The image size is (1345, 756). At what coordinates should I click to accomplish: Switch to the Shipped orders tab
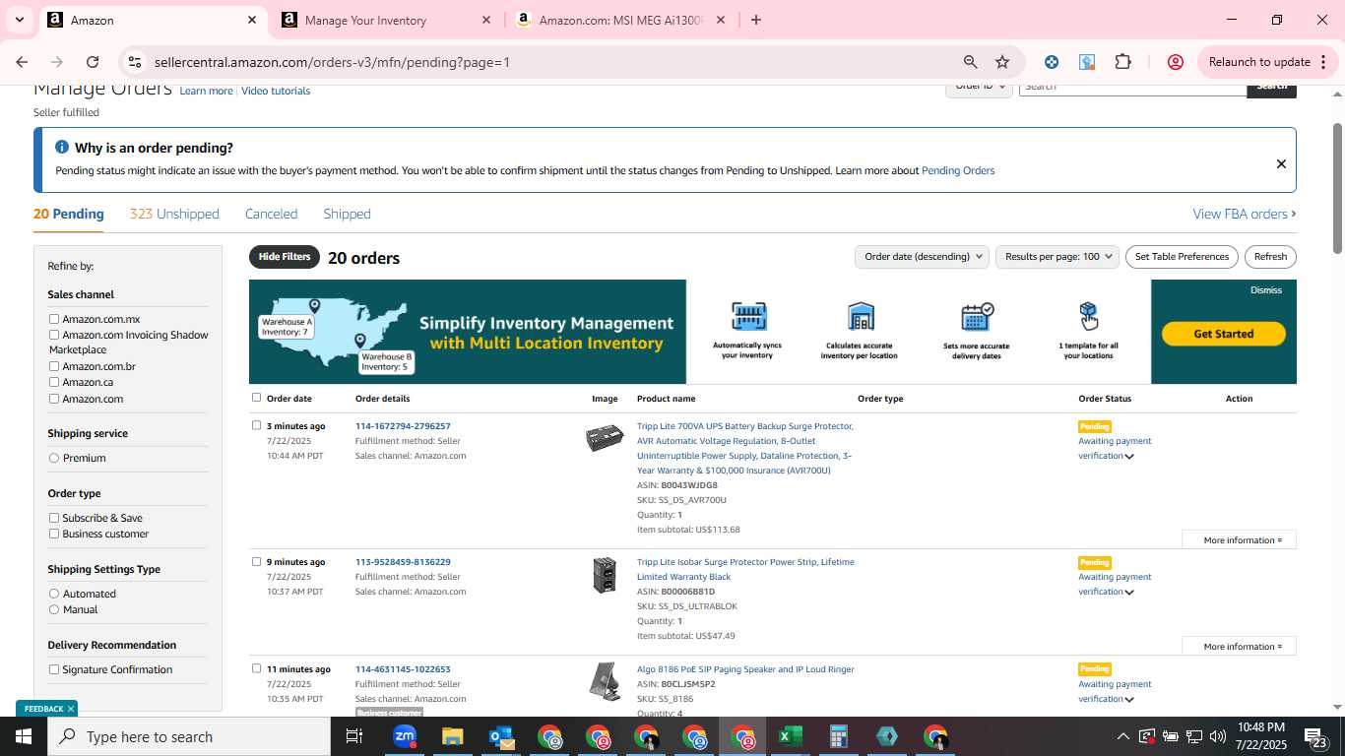coord(347,214)
